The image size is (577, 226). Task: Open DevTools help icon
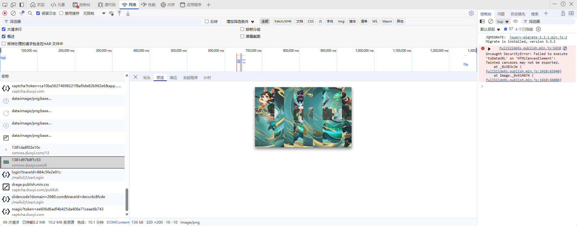[x=563, y=4]
